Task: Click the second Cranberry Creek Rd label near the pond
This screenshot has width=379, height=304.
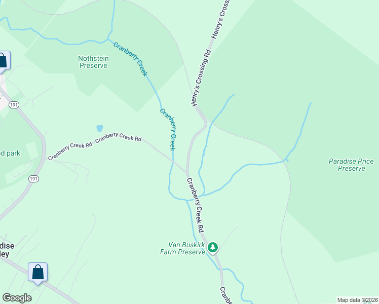Action: pos(118,136)
